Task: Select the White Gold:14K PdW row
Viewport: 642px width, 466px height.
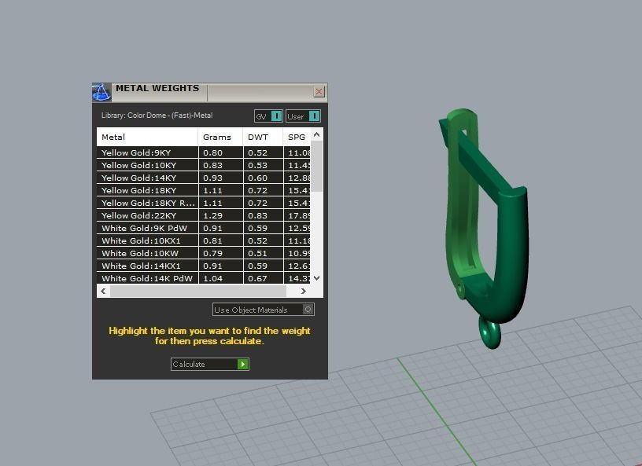Action: point(204,278)
